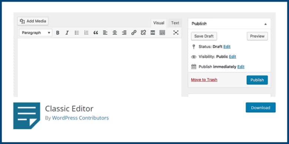Click the Classic Editor title text
The height and width of the screenshot is (144, 289).
pyautogui.click(x=69, y=109)
